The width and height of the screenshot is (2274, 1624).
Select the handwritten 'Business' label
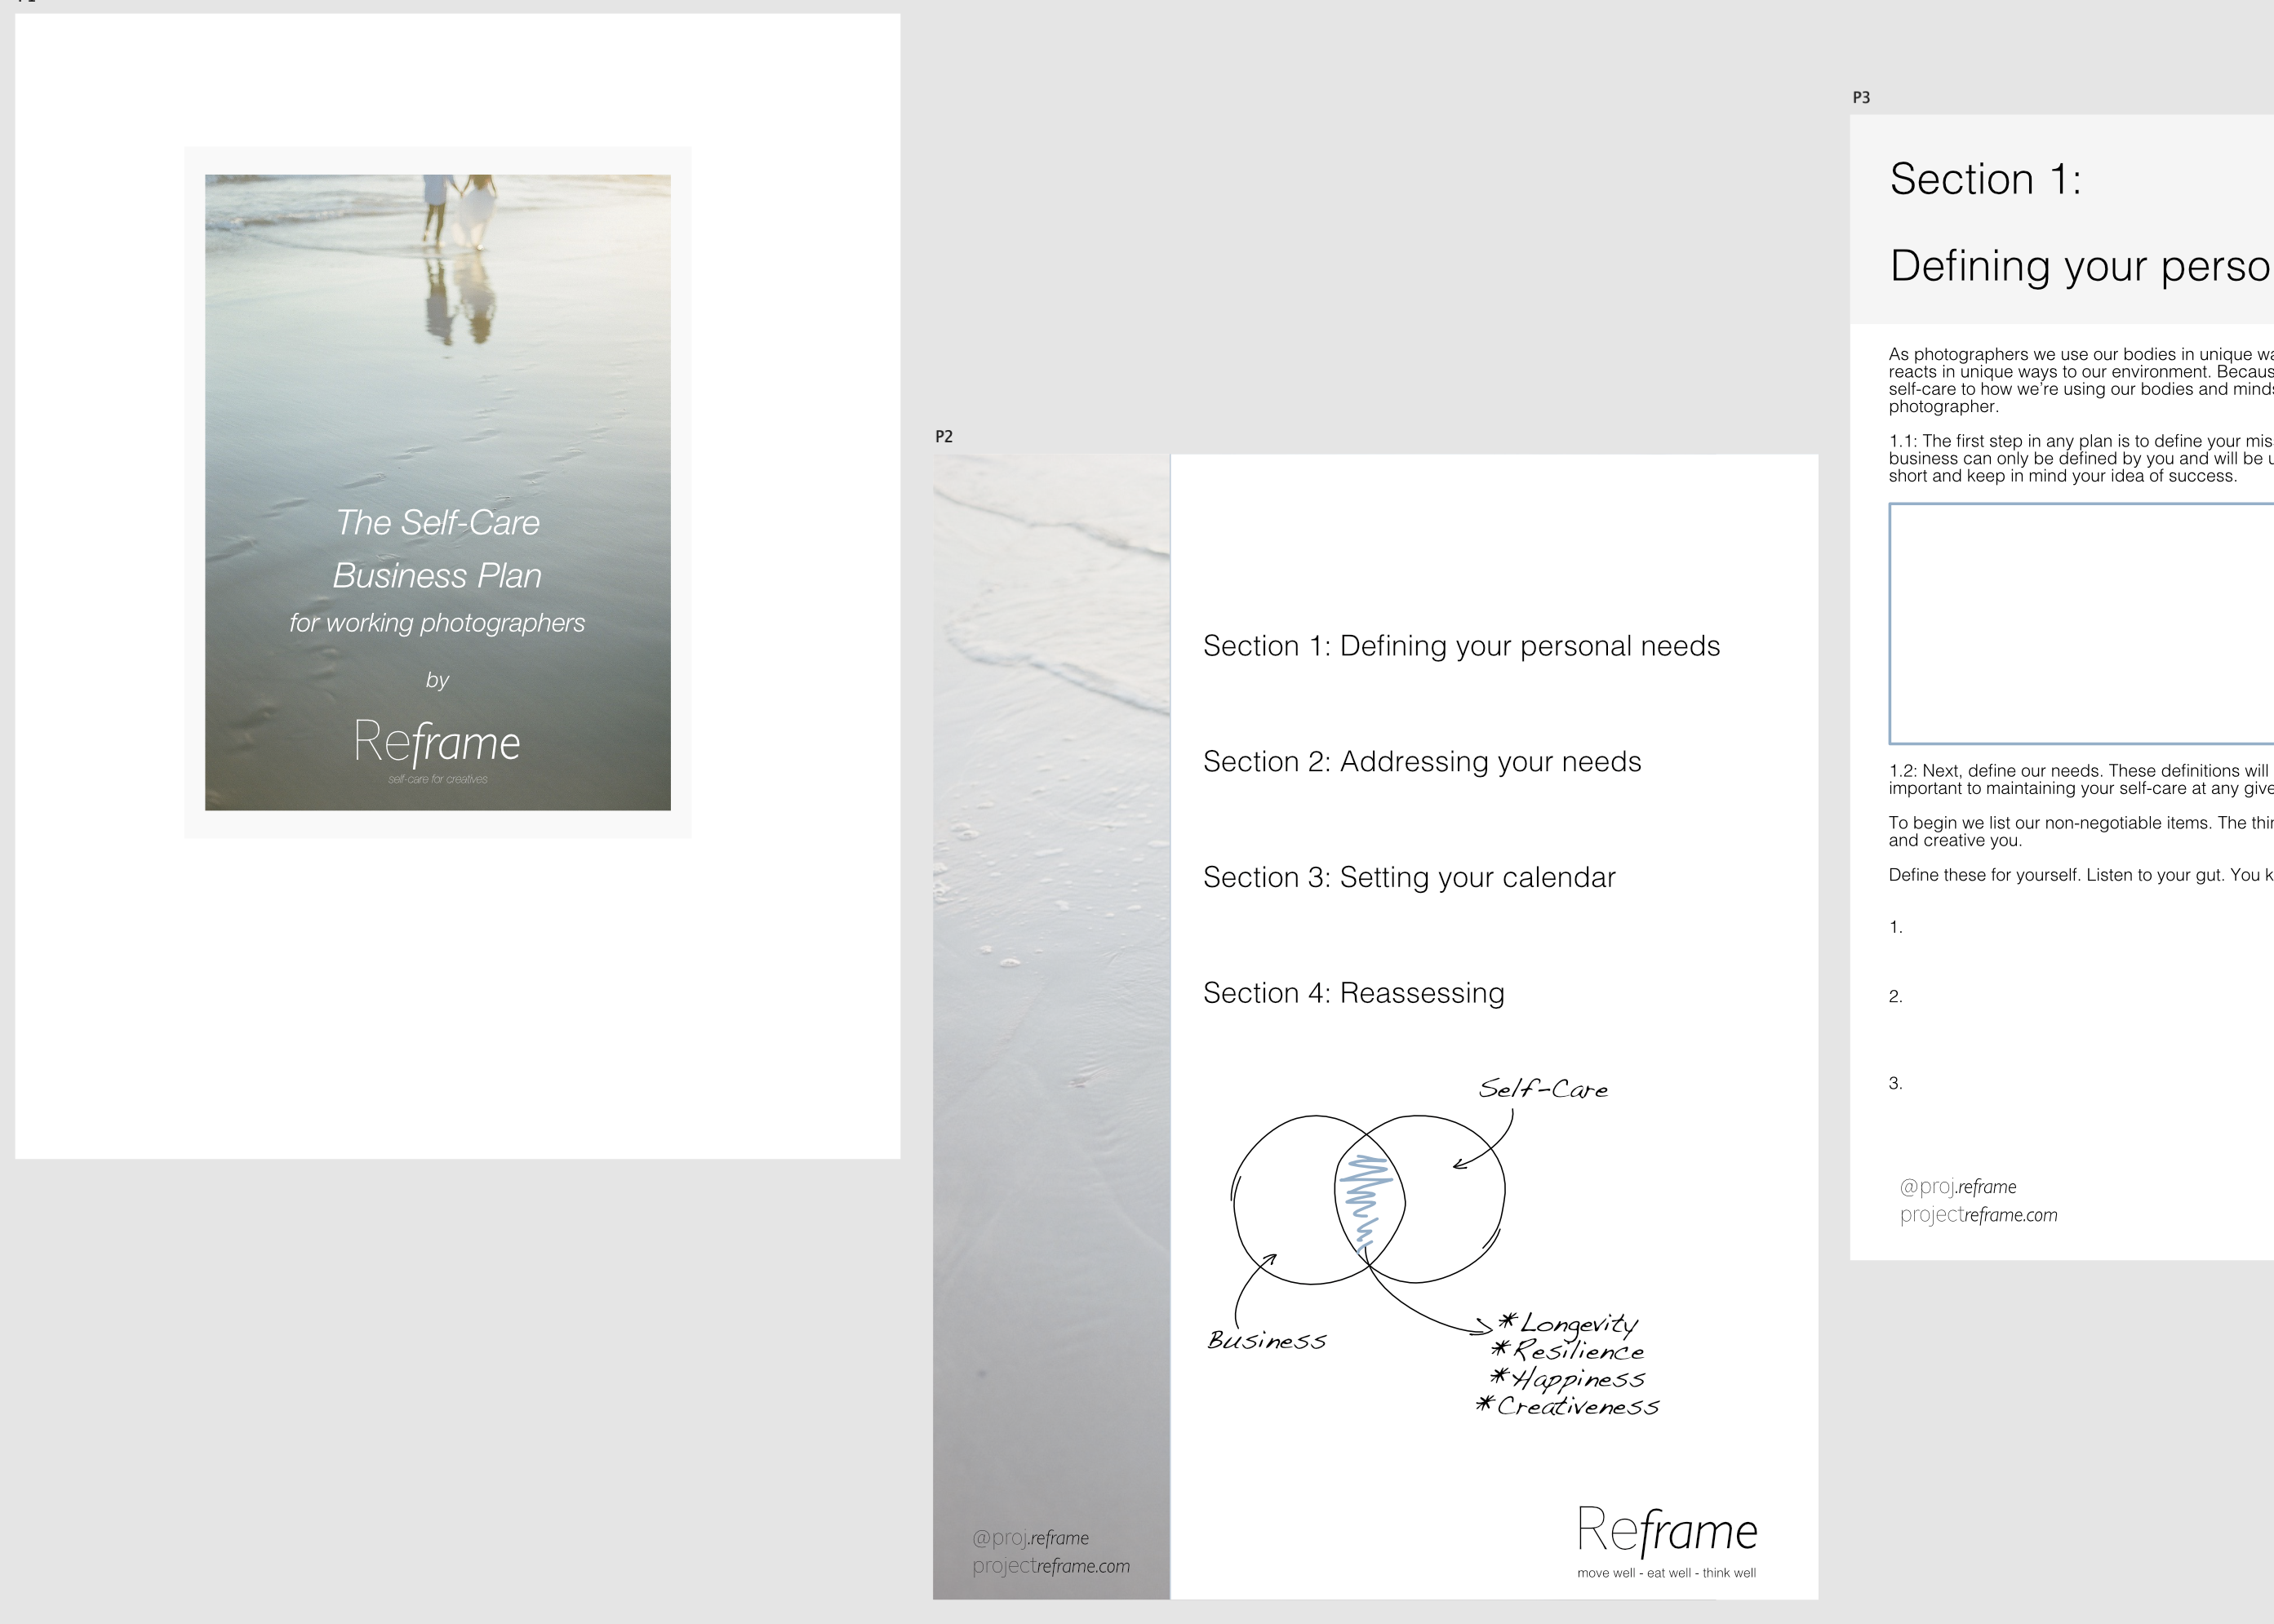click(1267, 1340)
